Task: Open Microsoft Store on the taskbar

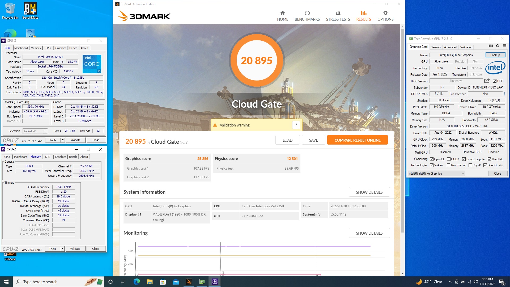Action: pyautogui.click(x=163, y=282)
